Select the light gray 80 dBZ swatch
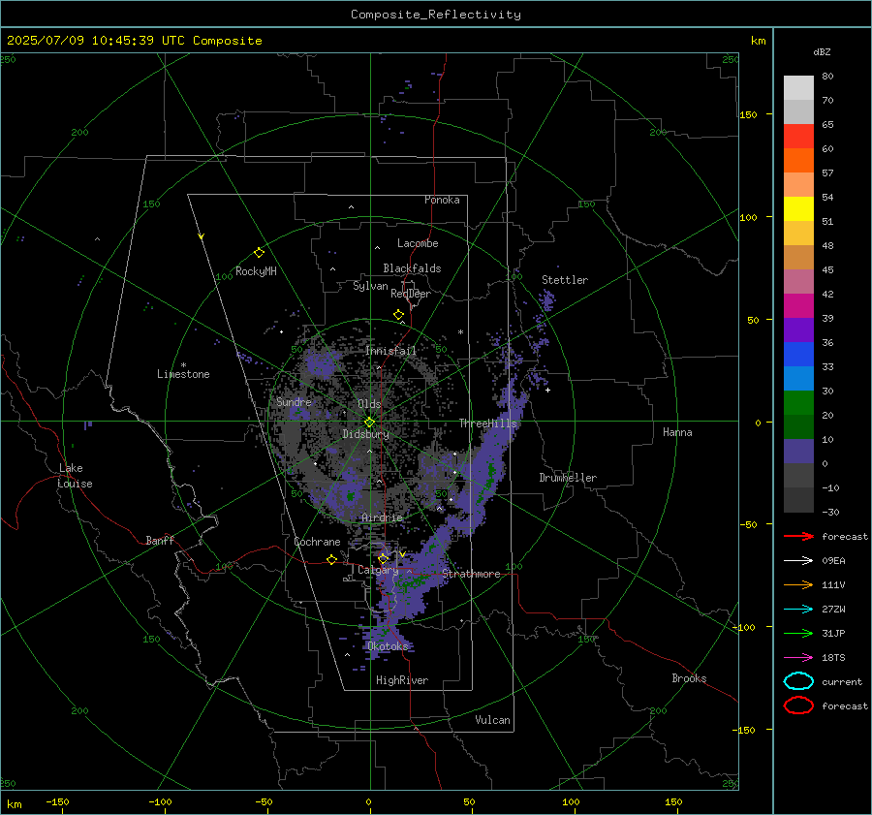The width and height of the screenshot is (872, 815). point(798,87)
